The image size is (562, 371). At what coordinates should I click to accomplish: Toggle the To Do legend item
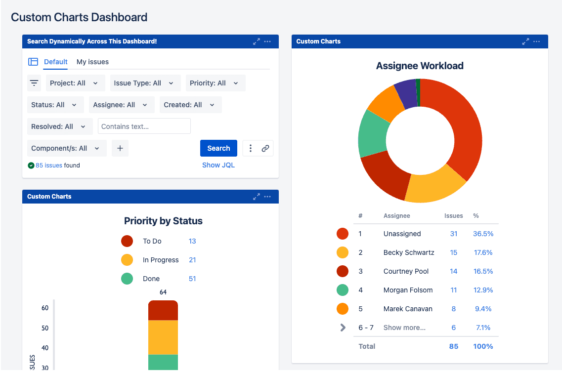pos(127,241)
